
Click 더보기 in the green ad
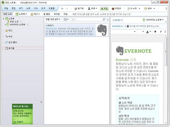click(18, 122)
